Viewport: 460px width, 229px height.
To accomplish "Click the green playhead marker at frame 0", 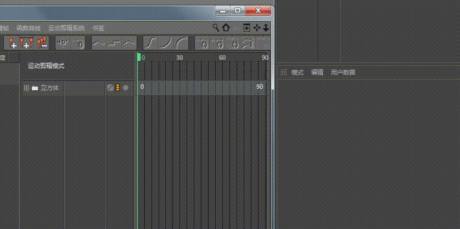I will (139, 57).
